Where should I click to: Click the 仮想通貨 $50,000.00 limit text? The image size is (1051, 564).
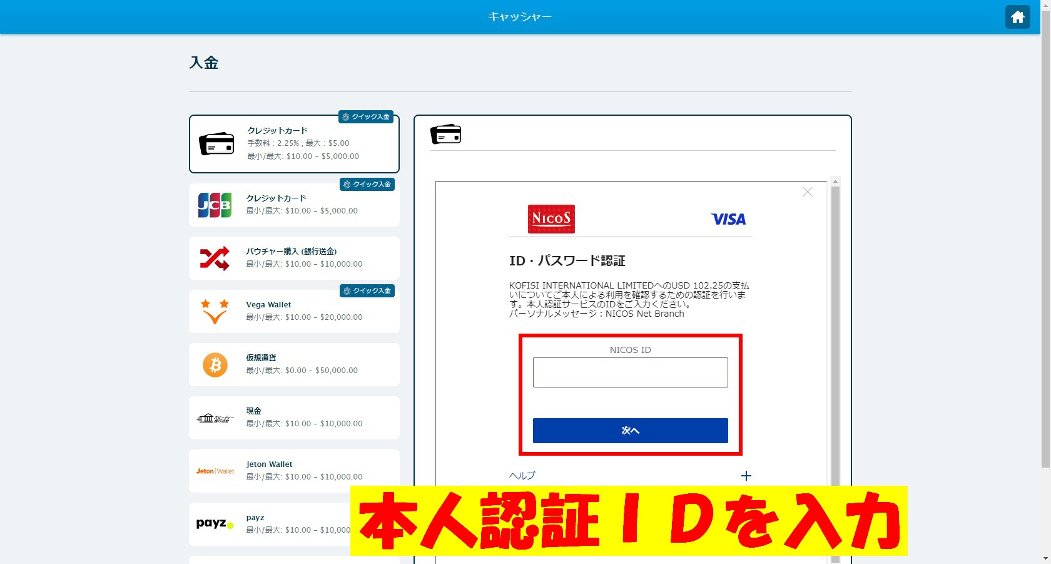[x=302, y=371]
